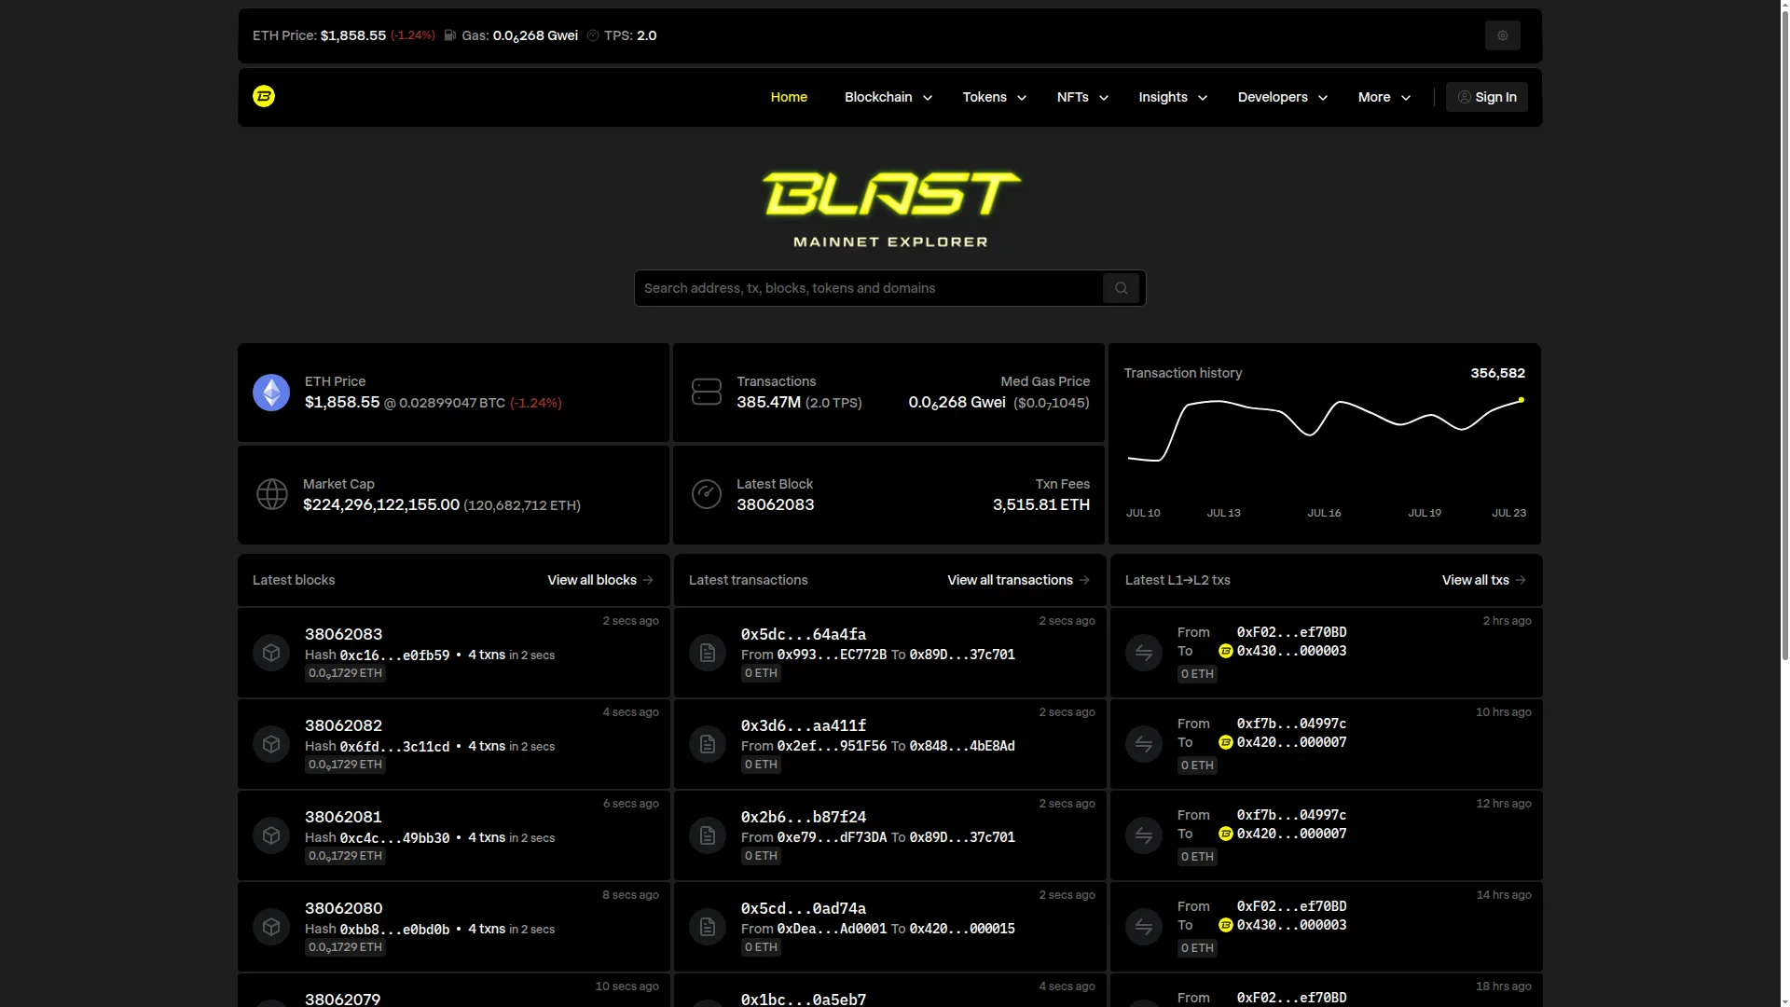Image resolution: width=1790 pixels, height=1007 pixels.
Task: Expand the Insights dropdown menu
Action: pyautogui.click(x=1173, y=97)
